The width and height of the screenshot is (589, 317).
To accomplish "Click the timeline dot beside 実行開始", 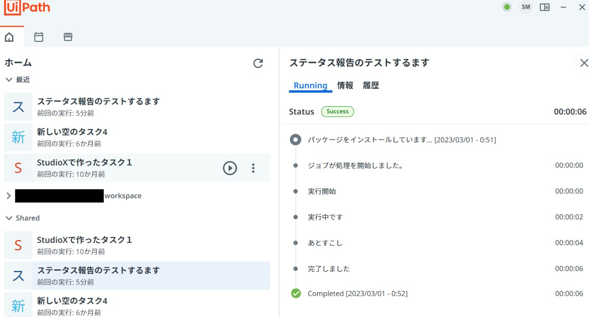I will 295,191.
